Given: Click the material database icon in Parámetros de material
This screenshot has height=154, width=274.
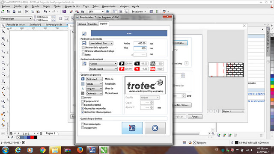Looking at the screenshot, I should 84,64.
